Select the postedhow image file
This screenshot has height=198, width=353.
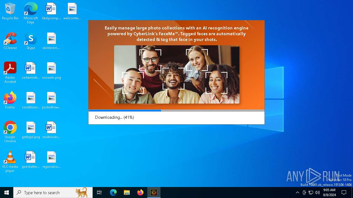coord(51,100)
